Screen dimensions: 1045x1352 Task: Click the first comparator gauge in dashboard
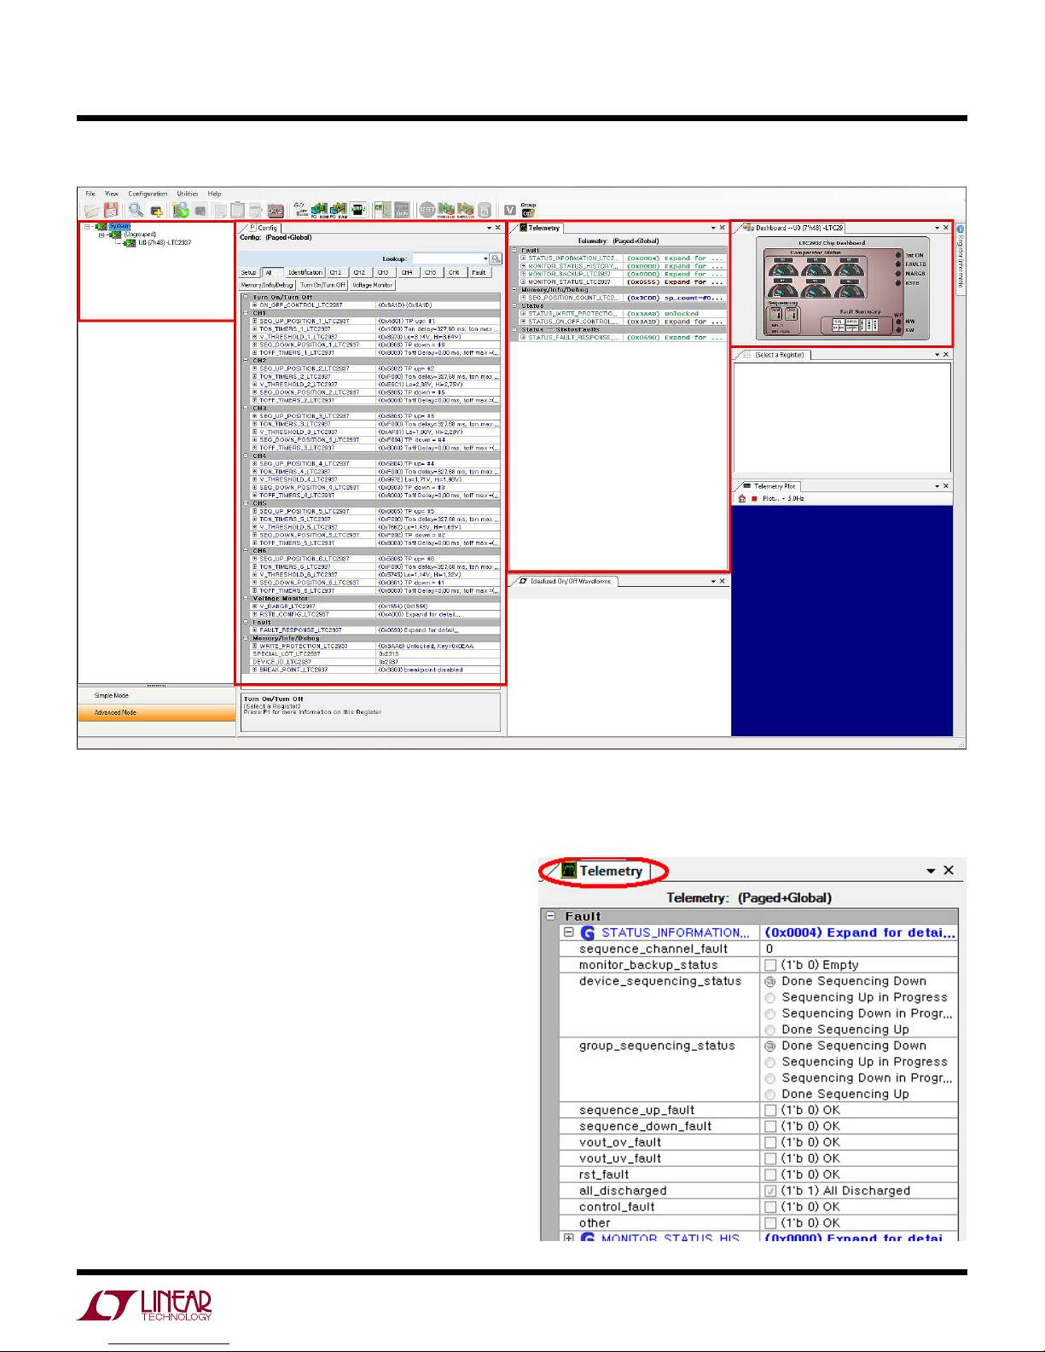(783, 268)
